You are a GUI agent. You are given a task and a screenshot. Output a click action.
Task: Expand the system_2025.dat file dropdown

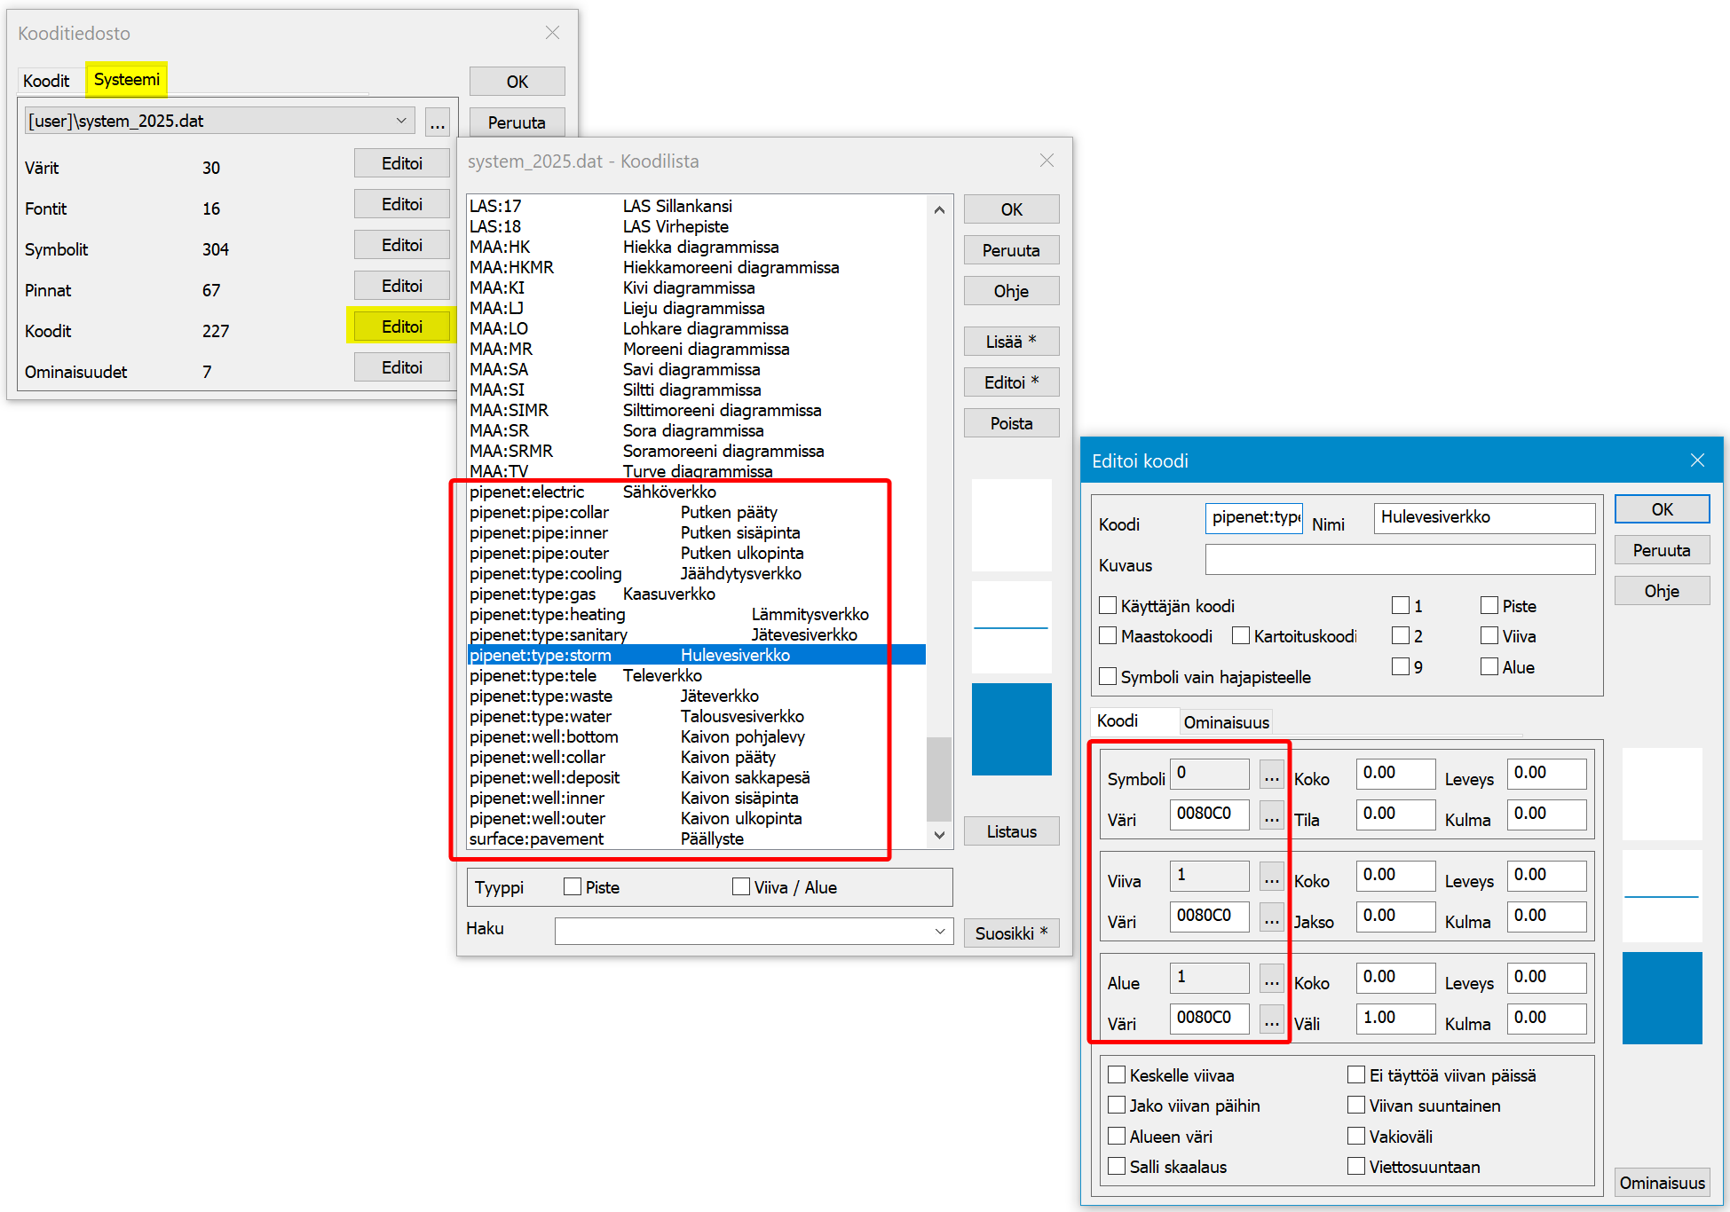coord(401,121)
